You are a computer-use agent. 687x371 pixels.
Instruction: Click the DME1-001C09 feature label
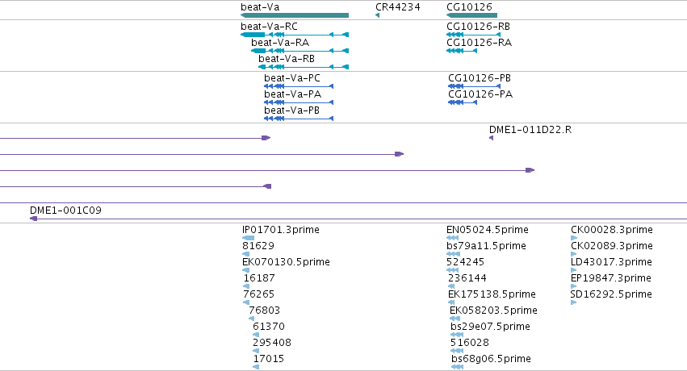click(x=65, y=211)
